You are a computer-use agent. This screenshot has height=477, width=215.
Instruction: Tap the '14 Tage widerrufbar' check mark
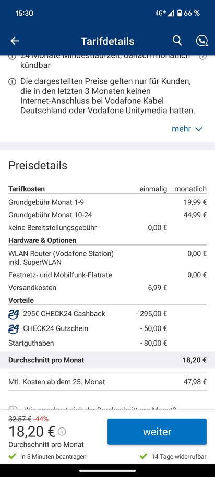pos(143,456)
